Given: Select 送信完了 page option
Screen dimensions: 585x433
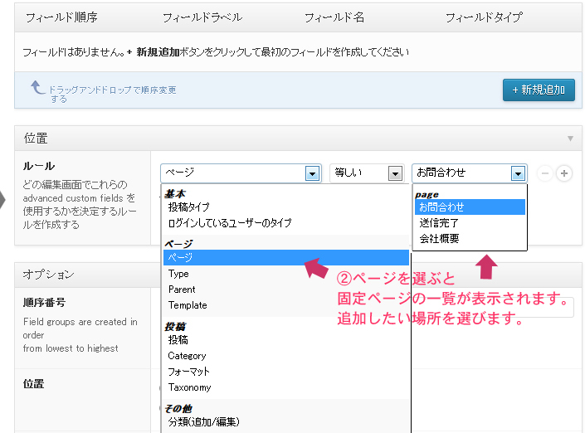Looking at the screenshot, I should coord(439,223).
